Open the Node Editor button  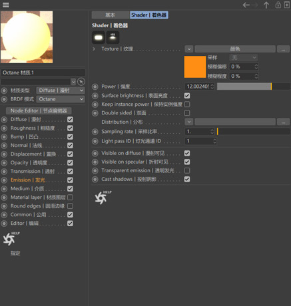39,110
